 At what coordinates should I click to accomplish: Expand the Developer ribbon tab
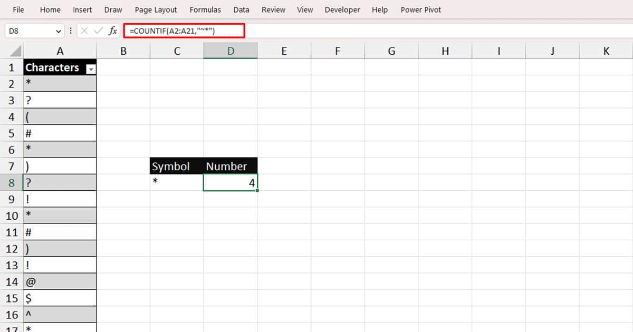342,9
